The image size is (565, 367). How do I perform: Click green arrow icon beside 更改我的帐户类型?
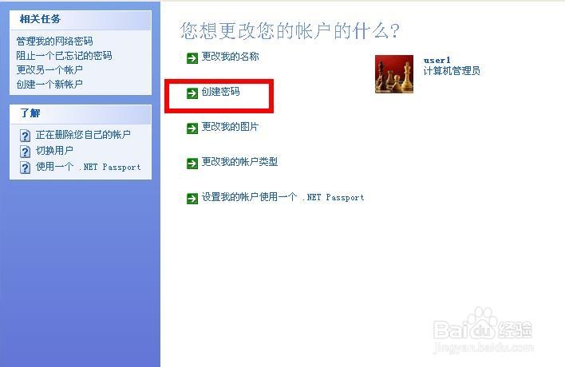coord(192,163)
